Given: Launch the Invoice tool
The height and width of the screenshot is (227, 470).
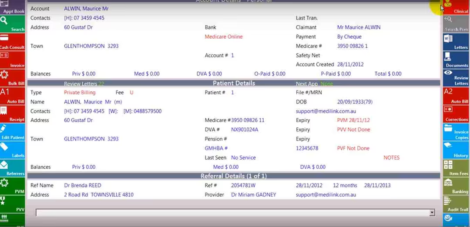Looking at the screenshot, I should point(13,60).
